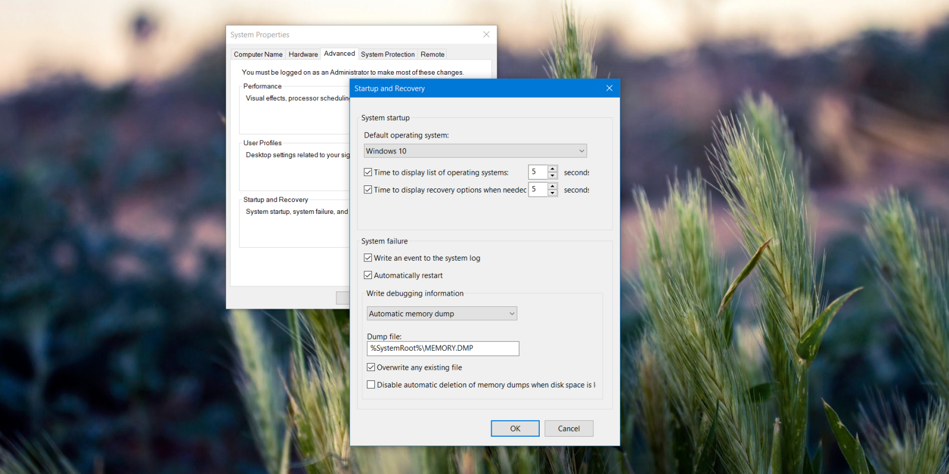Image resolution: width=949 pixels, height=474 pixels.
Task: Click the 'Dump file:' label
Action: pos(384,337)
